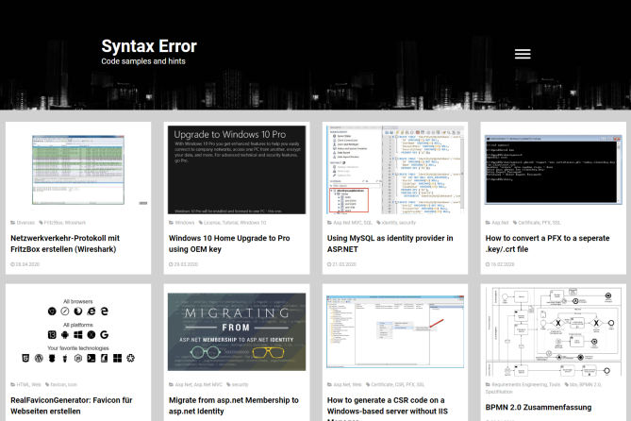631x421 pixels.
Task: Click tag icon beside 'identity, security'
Action: coord(378,223)
